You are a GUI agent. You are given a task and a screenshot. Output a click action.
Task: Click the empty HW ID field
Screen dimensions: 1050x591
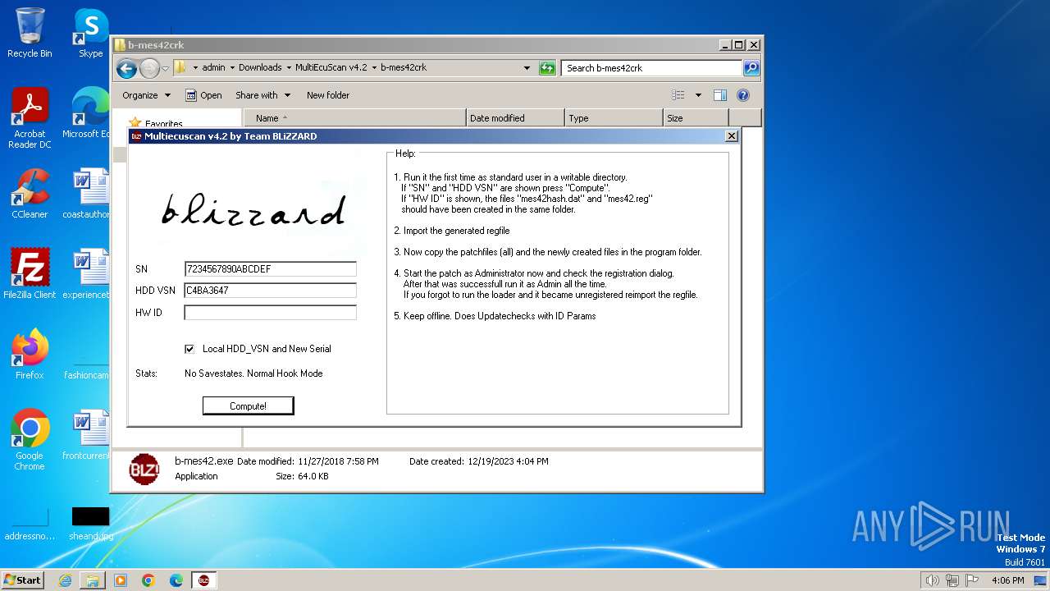[270, 313]
